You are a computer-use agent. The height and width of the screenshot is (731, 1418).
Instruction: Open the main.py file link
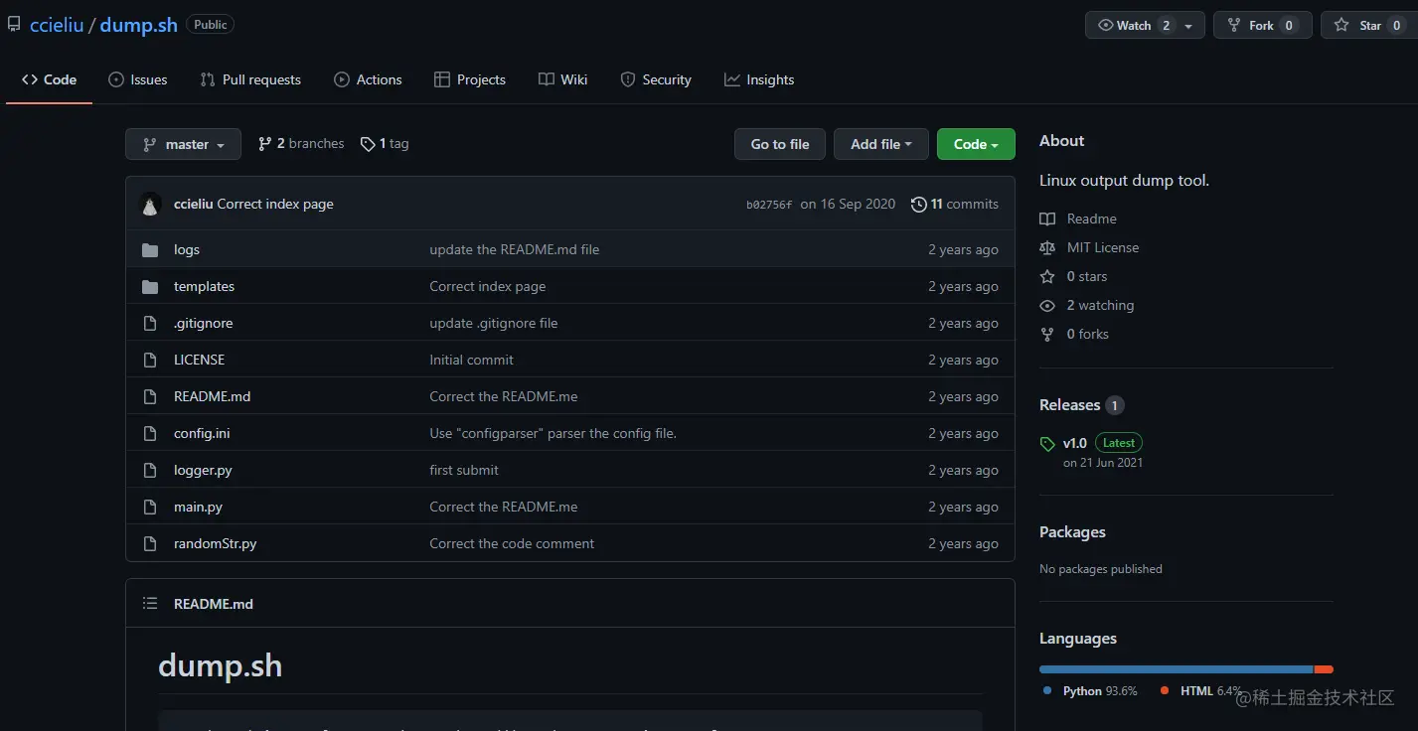tap(198, 508)
